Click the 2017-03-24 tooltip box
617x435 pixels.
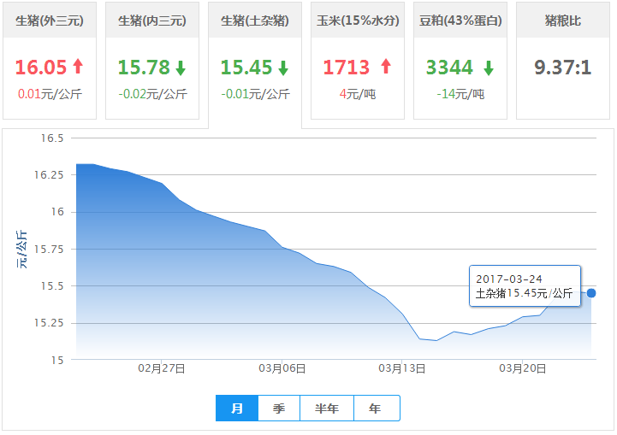tap(525, 286)
